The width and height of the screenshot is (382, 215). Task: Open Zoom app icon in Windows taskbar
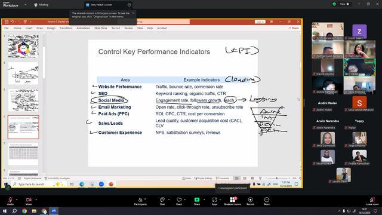(54, 211)
